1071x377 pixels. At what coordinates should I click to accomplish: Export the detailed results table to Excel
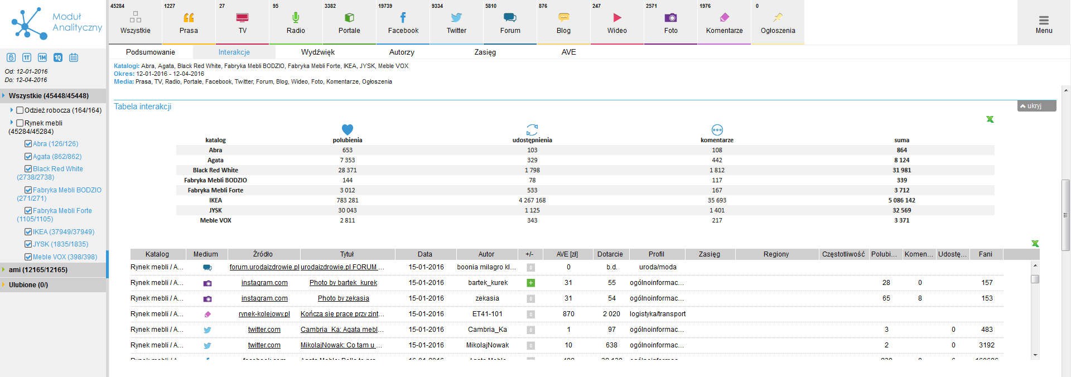pos(1035,244)
